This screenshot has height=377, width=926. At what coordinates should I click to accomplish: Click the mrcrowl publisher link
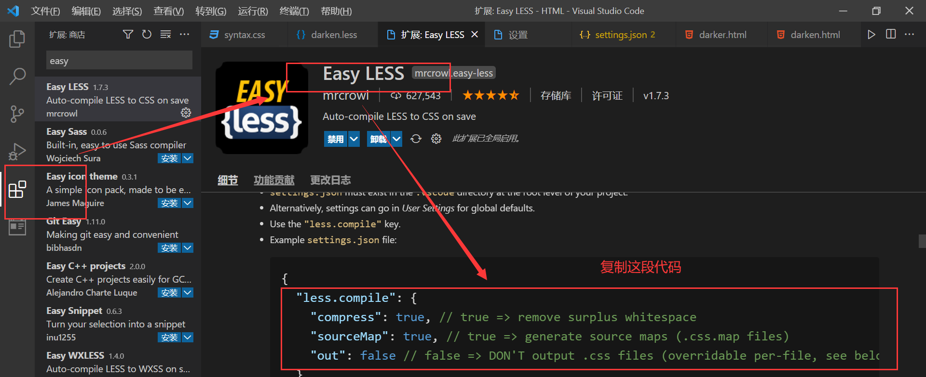coord(346,95)
